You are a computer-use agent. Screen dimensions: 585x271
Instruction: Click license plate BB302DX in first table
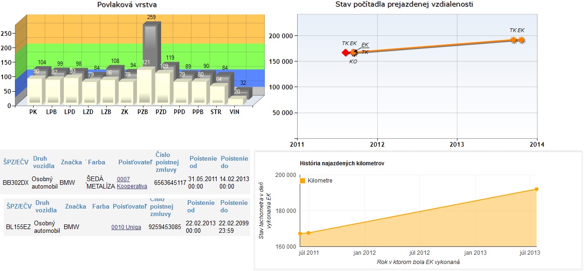pos(16,183)
